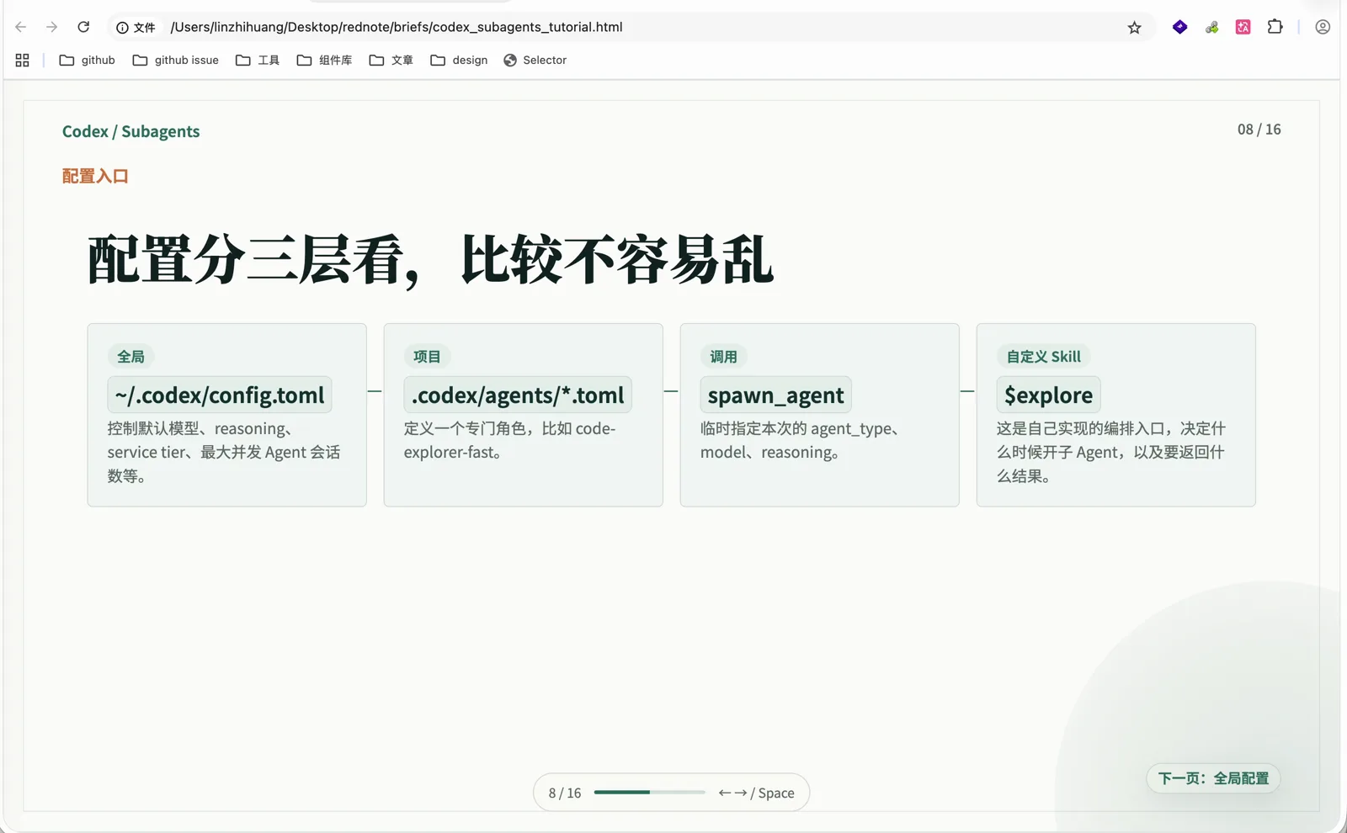Click the .codex/agents/*.toml code label
The height and width of the screenshot is (833, 1347).
[518, 395]
